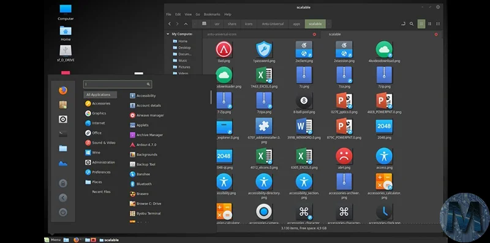Click the power off button in menu
Image resolution: width=490 pixels, height=243 pixels.
[63, 212]
